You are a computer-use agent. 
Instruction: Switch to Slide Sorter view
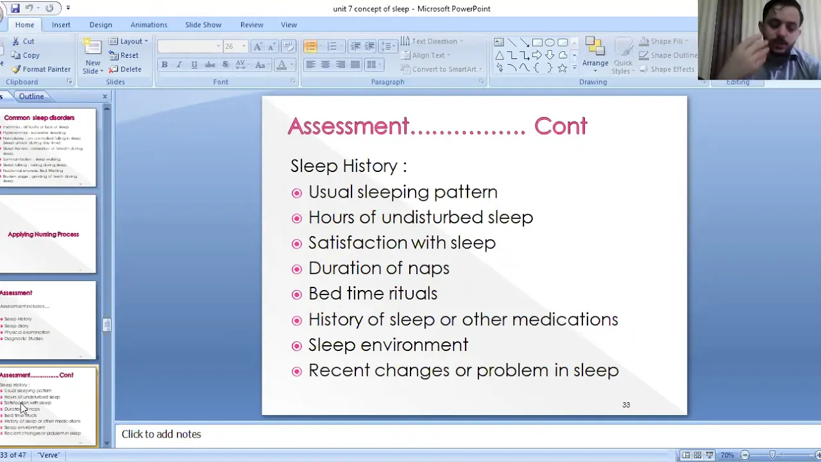698,455
